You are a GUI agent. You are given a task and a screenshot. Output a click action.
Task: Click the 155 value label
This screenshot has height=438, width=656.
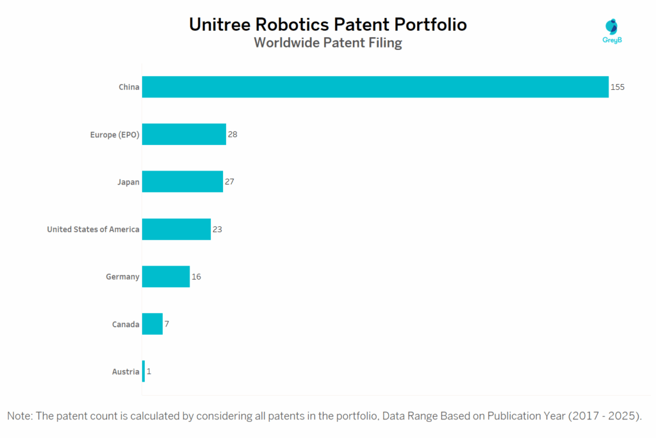coord(617,87)
